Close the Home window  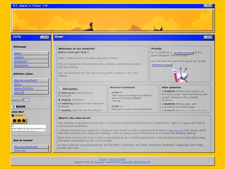click(211, 38)
